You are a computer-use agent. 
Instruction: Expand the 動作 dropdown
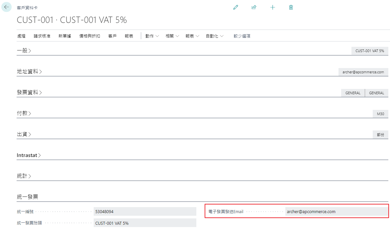point(152,36)
